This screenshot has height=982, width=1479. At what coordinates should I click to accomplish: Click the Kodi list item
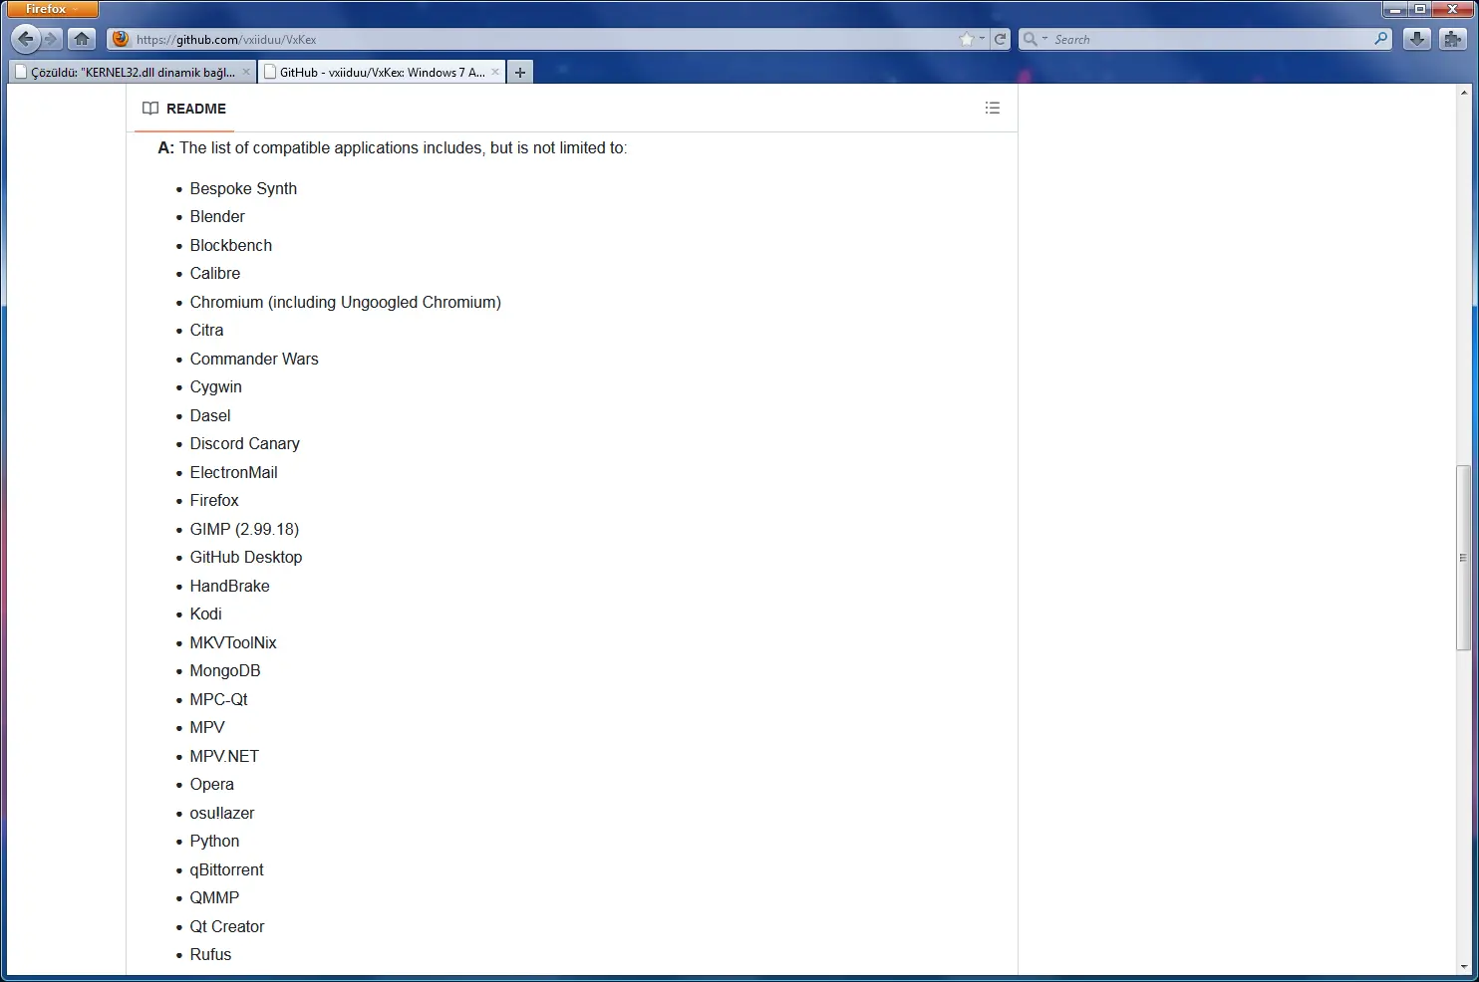point(205,614)
